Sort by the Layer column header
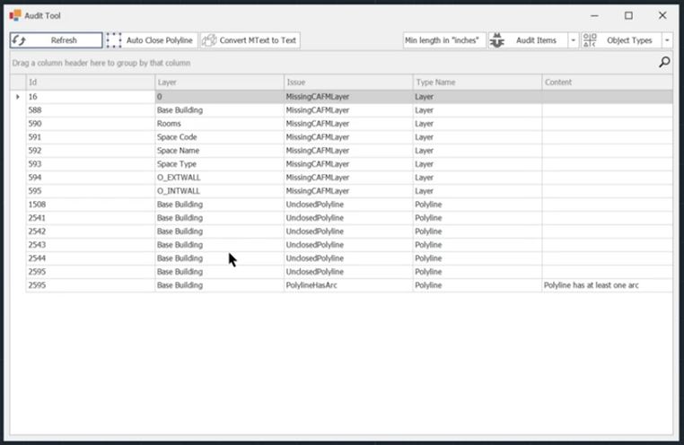This screenshot has width=684, height=445. (x=218, y=83)
